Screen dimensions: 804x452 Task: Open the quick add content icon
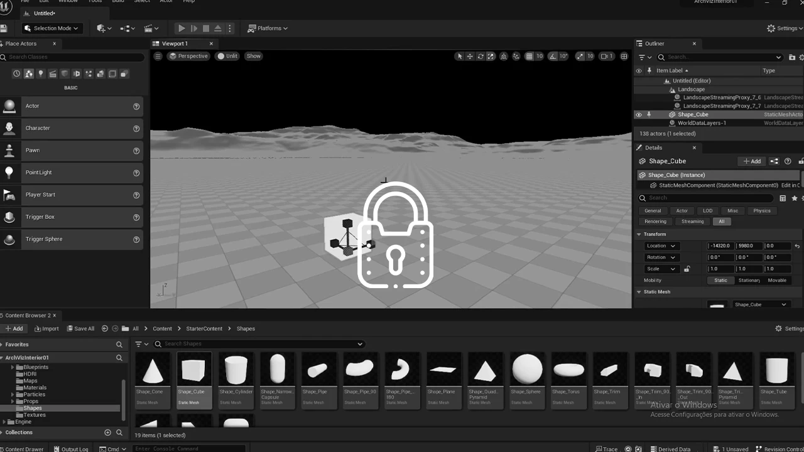[x=104, y=28]
